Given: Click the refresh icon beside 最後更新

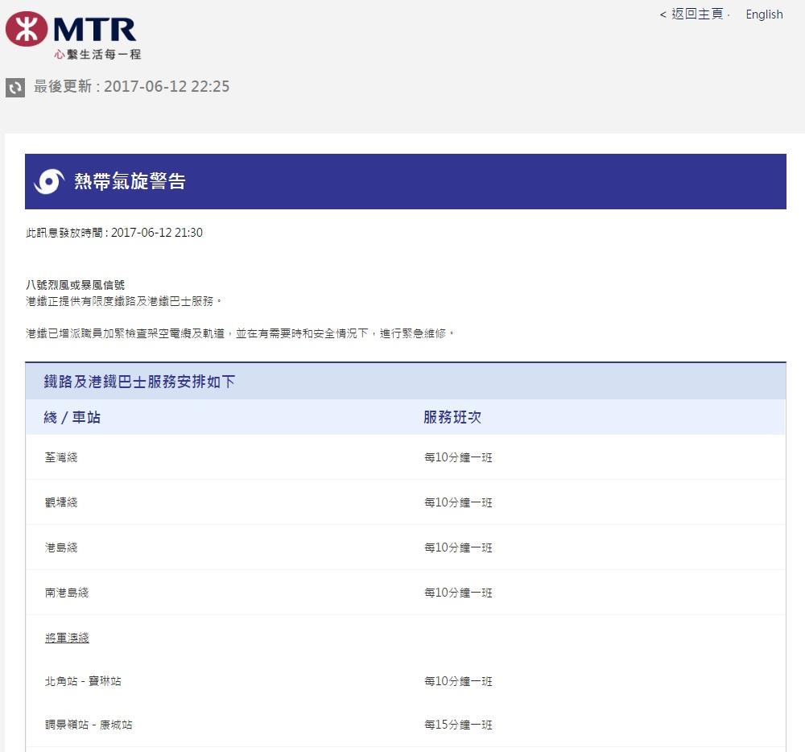Looking at the screenshot, I should tap(15, 87).
